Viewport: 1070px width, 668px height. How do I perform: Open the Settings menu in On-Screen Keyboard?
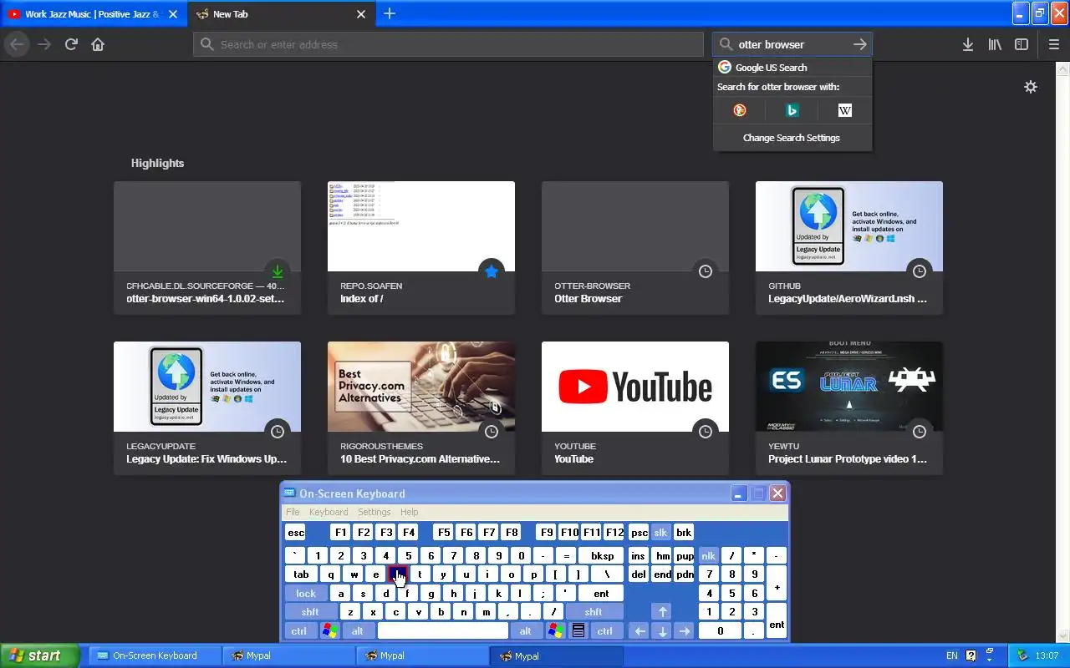coord(374,512)
